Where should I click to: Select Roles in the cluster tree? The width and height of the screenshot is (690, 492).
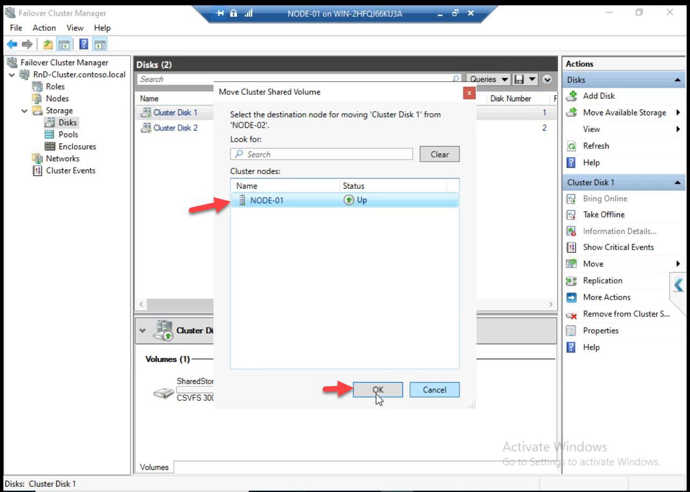tap(55, 87)
